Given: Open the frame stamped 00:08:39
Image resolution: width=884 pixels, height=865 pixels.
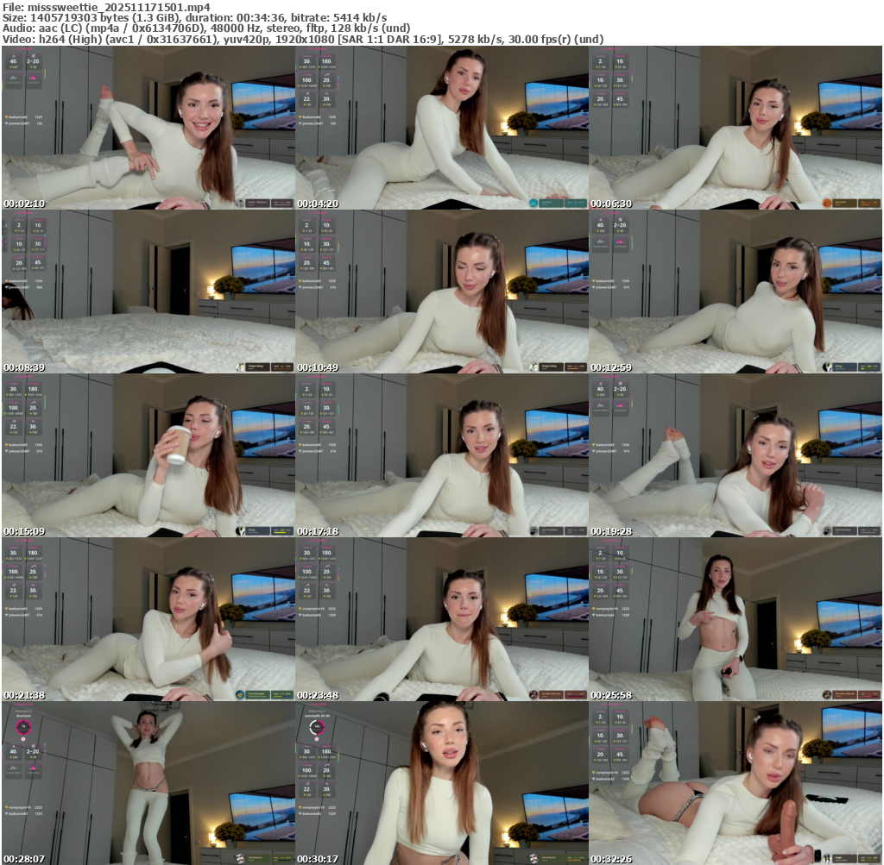Looking at the screenshot, I should pos(148,291).
